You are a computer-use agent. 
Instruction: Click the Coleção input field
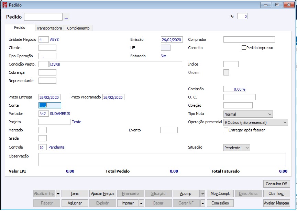[238, 106]
